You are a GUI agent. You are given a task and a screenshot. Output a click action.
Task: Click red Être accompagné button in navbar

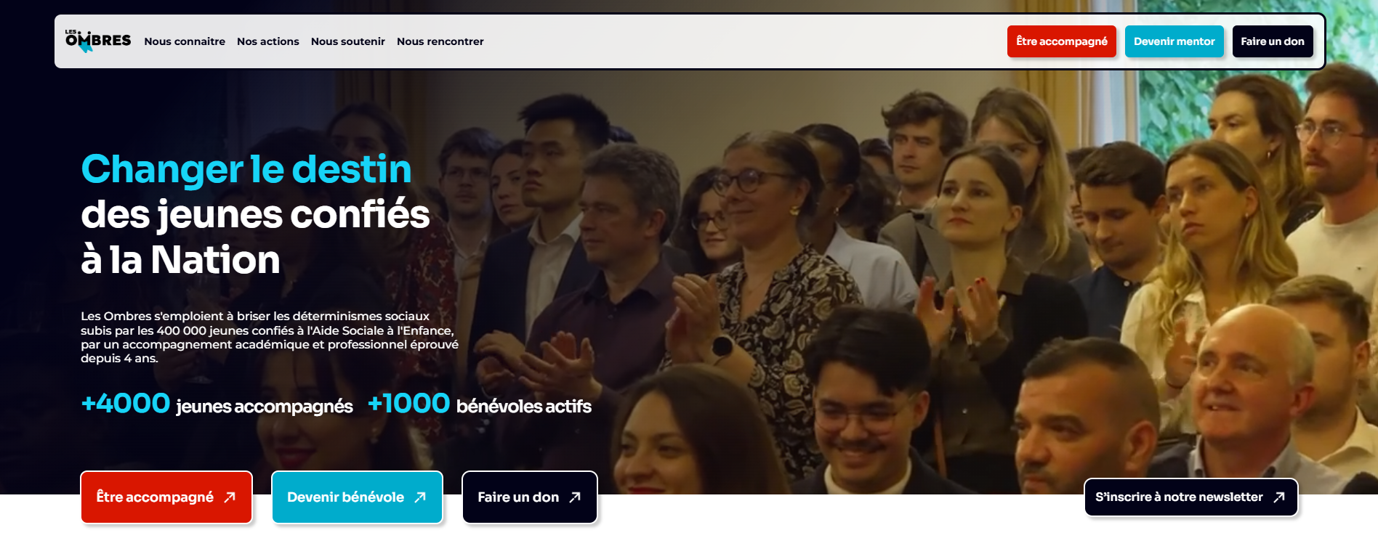tap(1062, 41)
